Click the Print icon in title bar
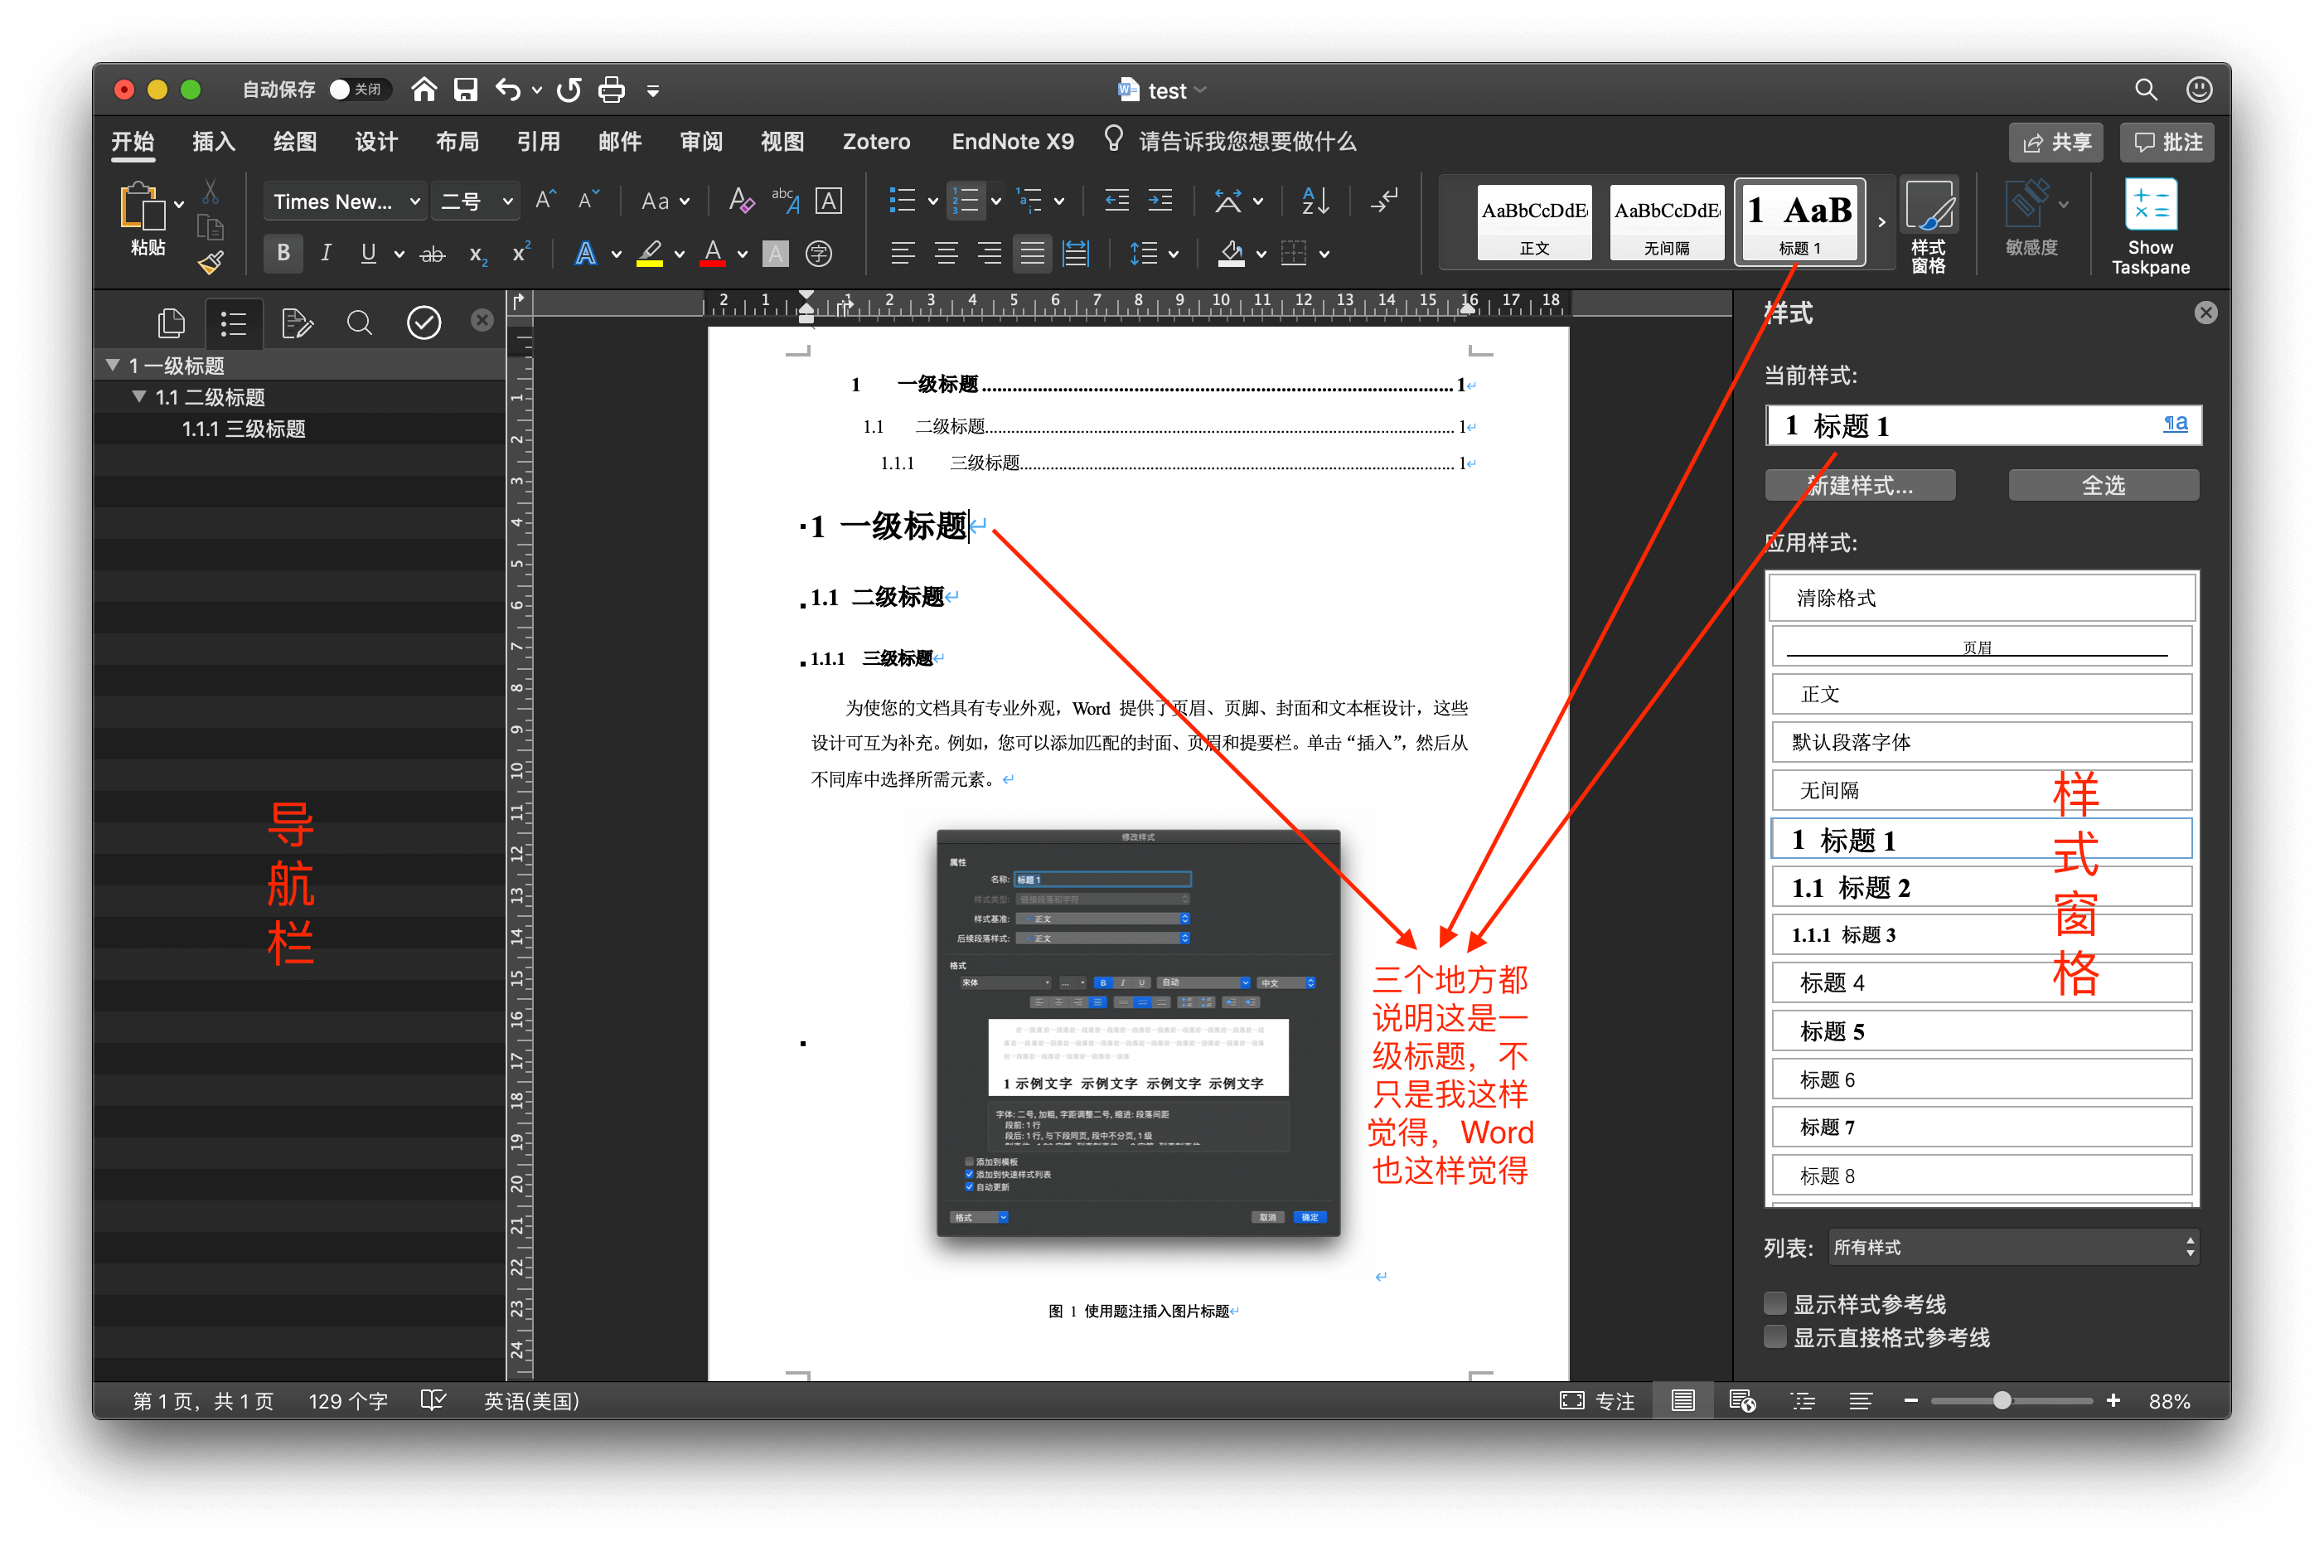2324x1542 pixels. tap(612, 90)
